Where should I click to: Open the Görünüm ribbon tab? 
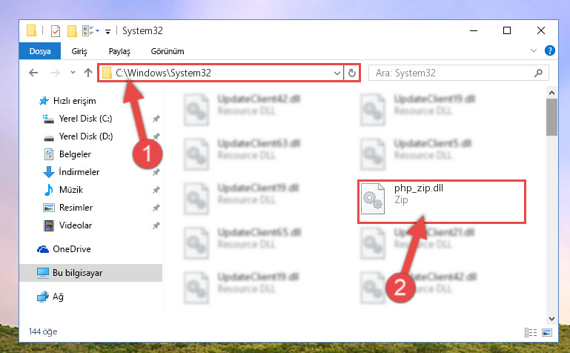pyautogui.click(x=168, y=51)
